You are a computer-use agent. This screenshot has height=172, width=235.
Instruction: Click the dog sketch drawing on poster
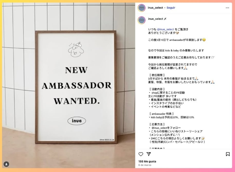tap(76, 50)
